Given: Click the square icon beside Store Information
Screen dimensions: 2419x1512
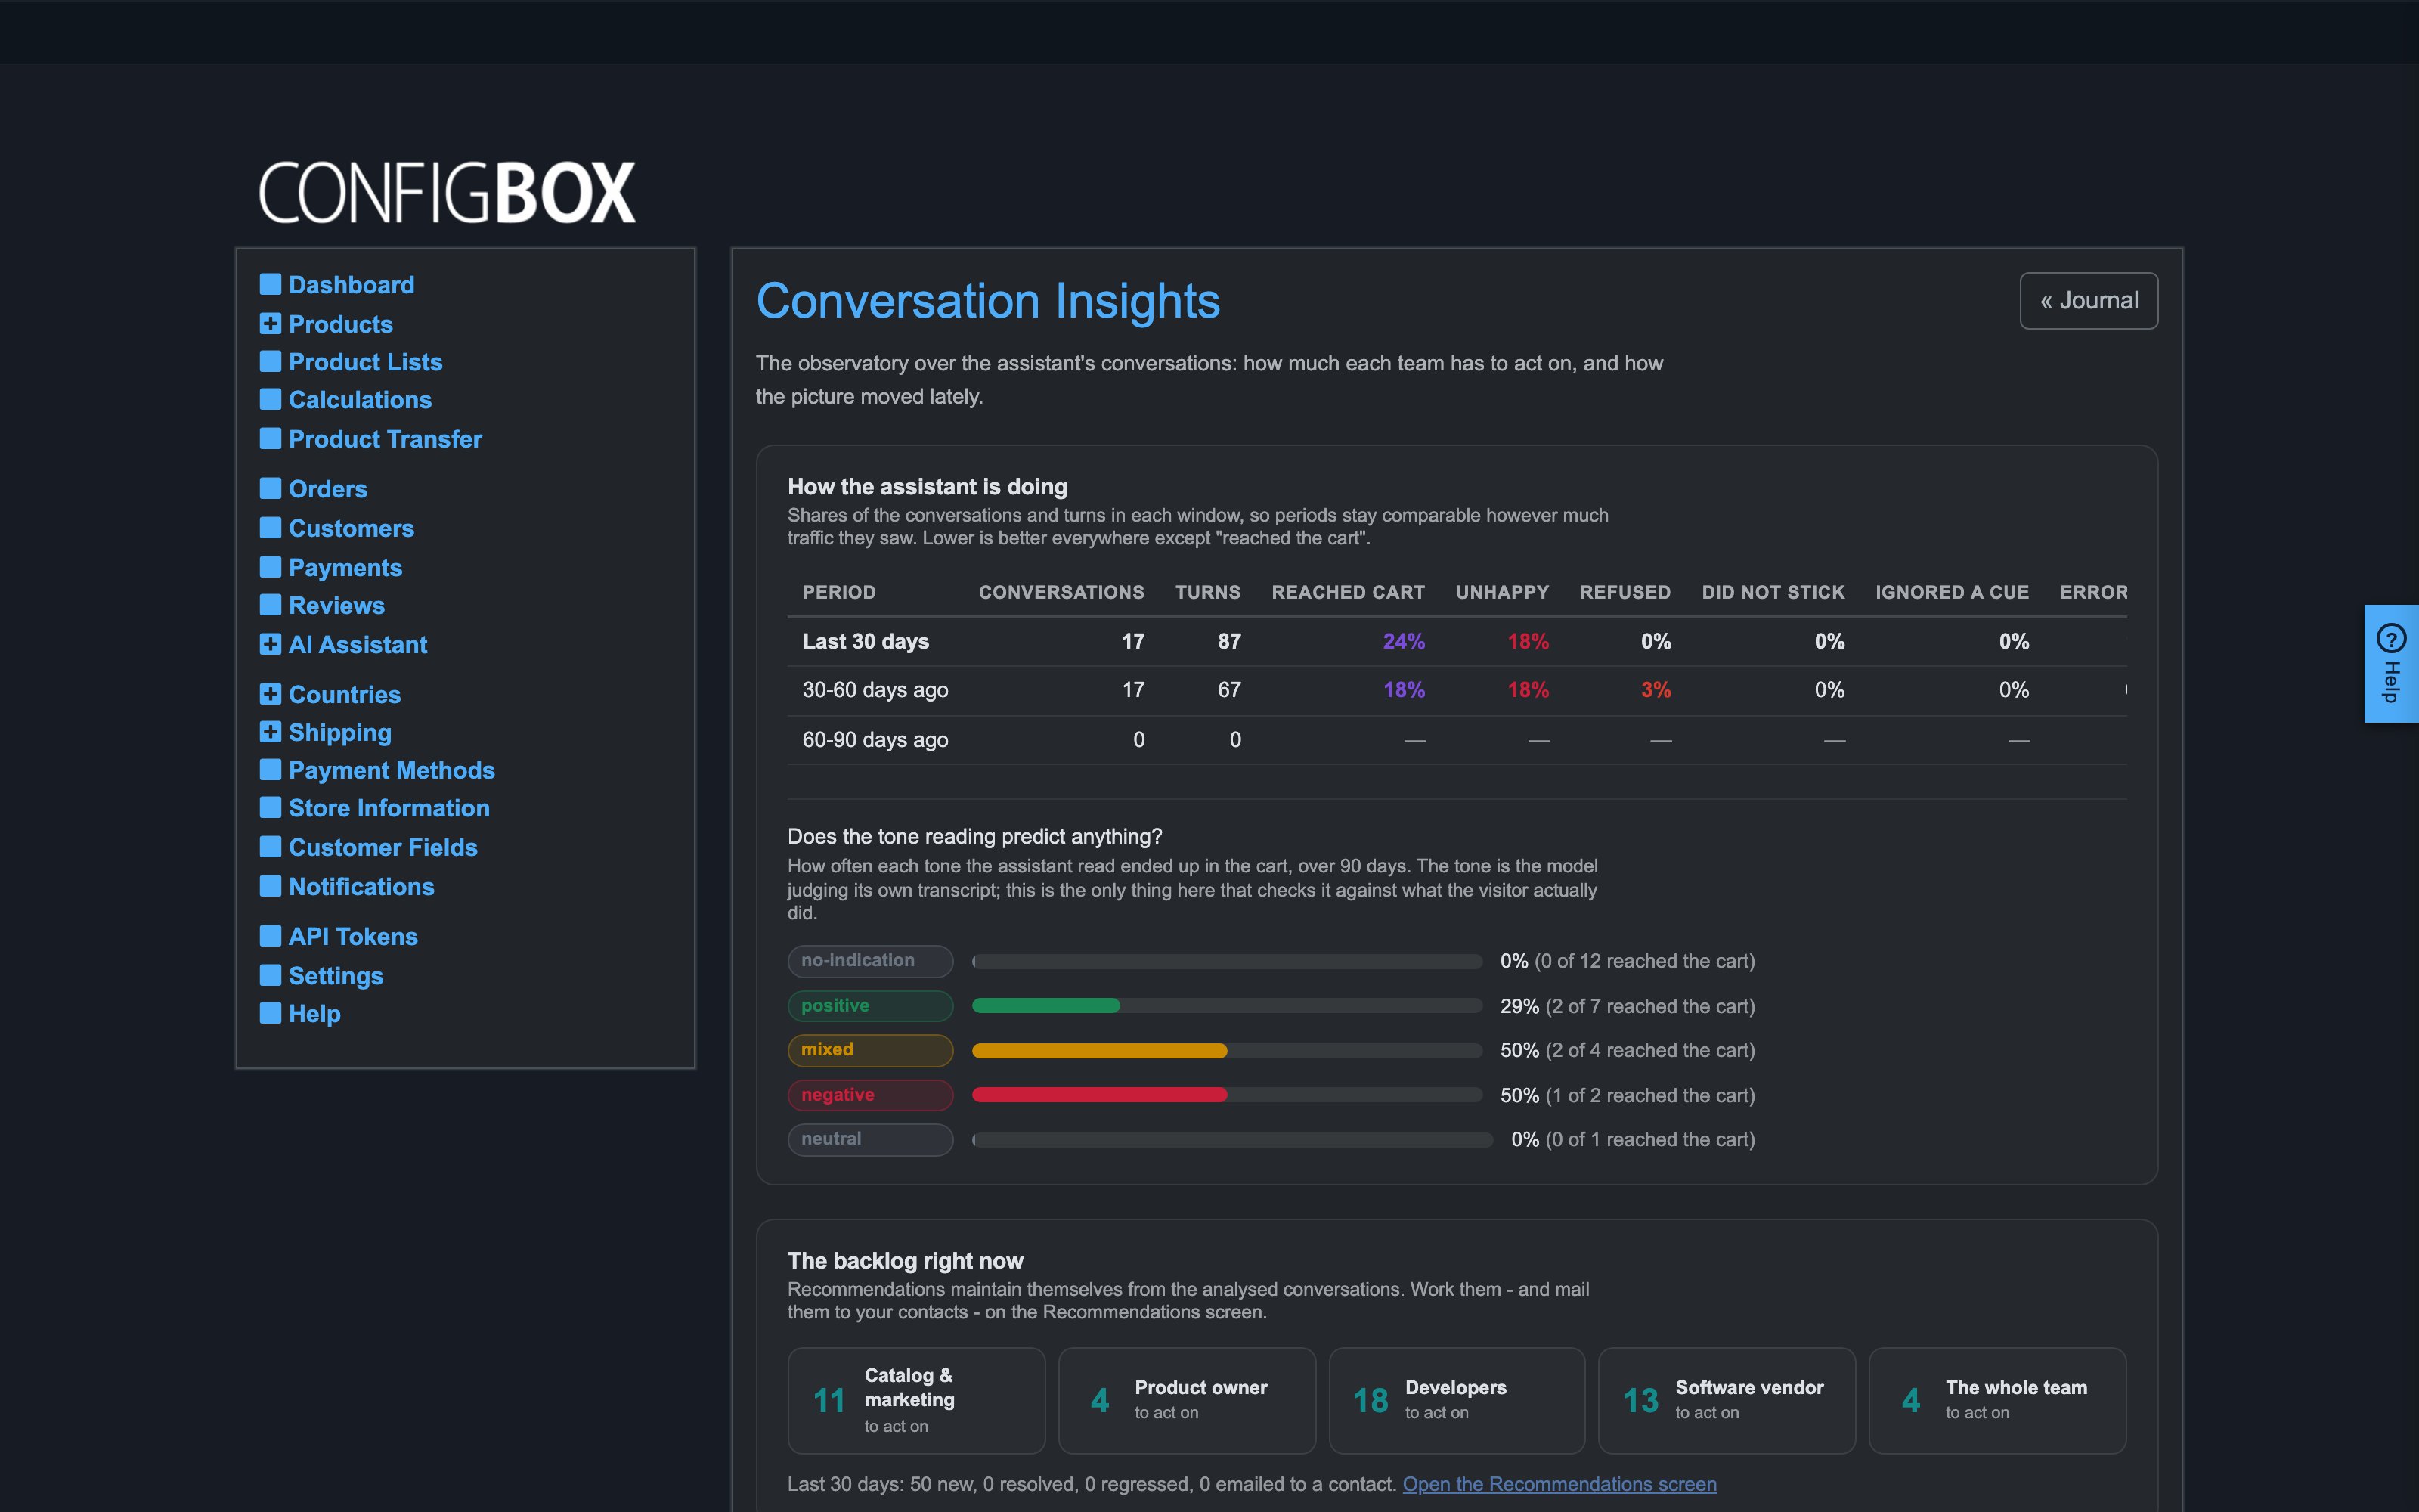Looking at the screenshot, I should tap(270, 808).
